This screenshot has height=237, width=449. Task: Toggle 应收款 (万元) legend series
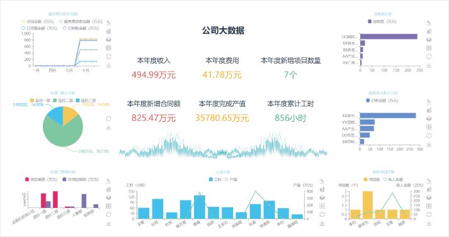pyautogui.click(x=382, y=21)
